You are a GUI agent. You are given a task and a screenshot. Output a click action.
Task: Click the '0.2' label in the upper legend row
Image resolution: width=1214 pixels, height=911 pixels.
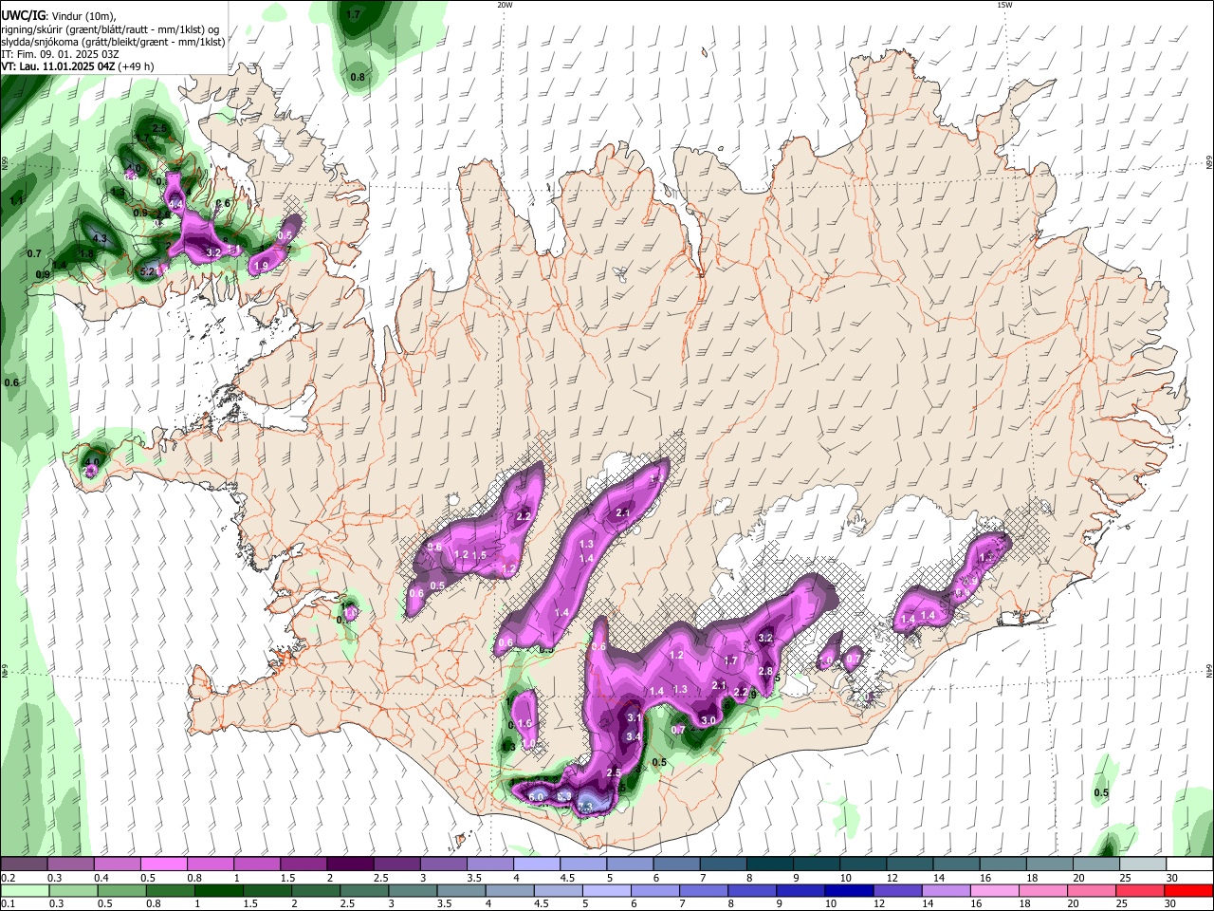(9, 879)
